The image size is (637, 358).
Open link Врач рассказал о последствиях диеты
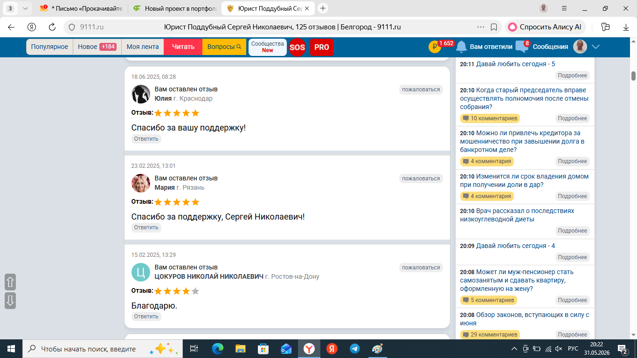point(517,215)
